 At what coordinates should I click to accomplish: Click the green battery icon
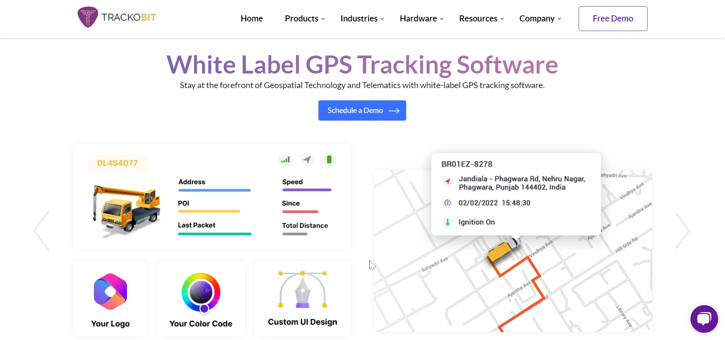coord(329,160)
